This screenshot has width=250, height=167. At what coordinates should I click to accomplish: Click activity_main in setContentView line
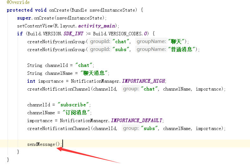97,26
